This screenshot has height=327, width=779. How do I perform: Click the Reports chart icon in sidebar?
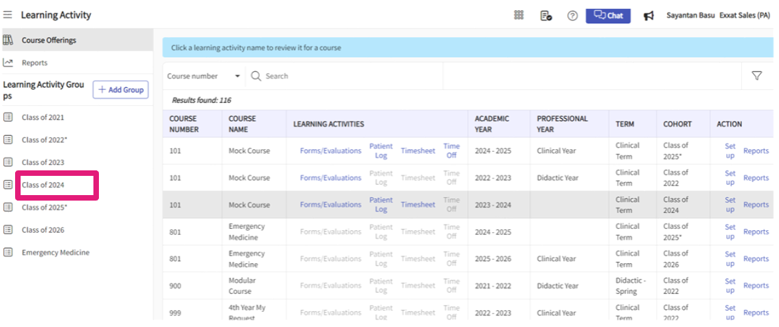click(8, 63)
